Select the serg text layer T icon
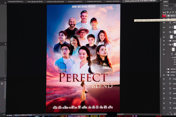The image size is (176, 117). 170,79
